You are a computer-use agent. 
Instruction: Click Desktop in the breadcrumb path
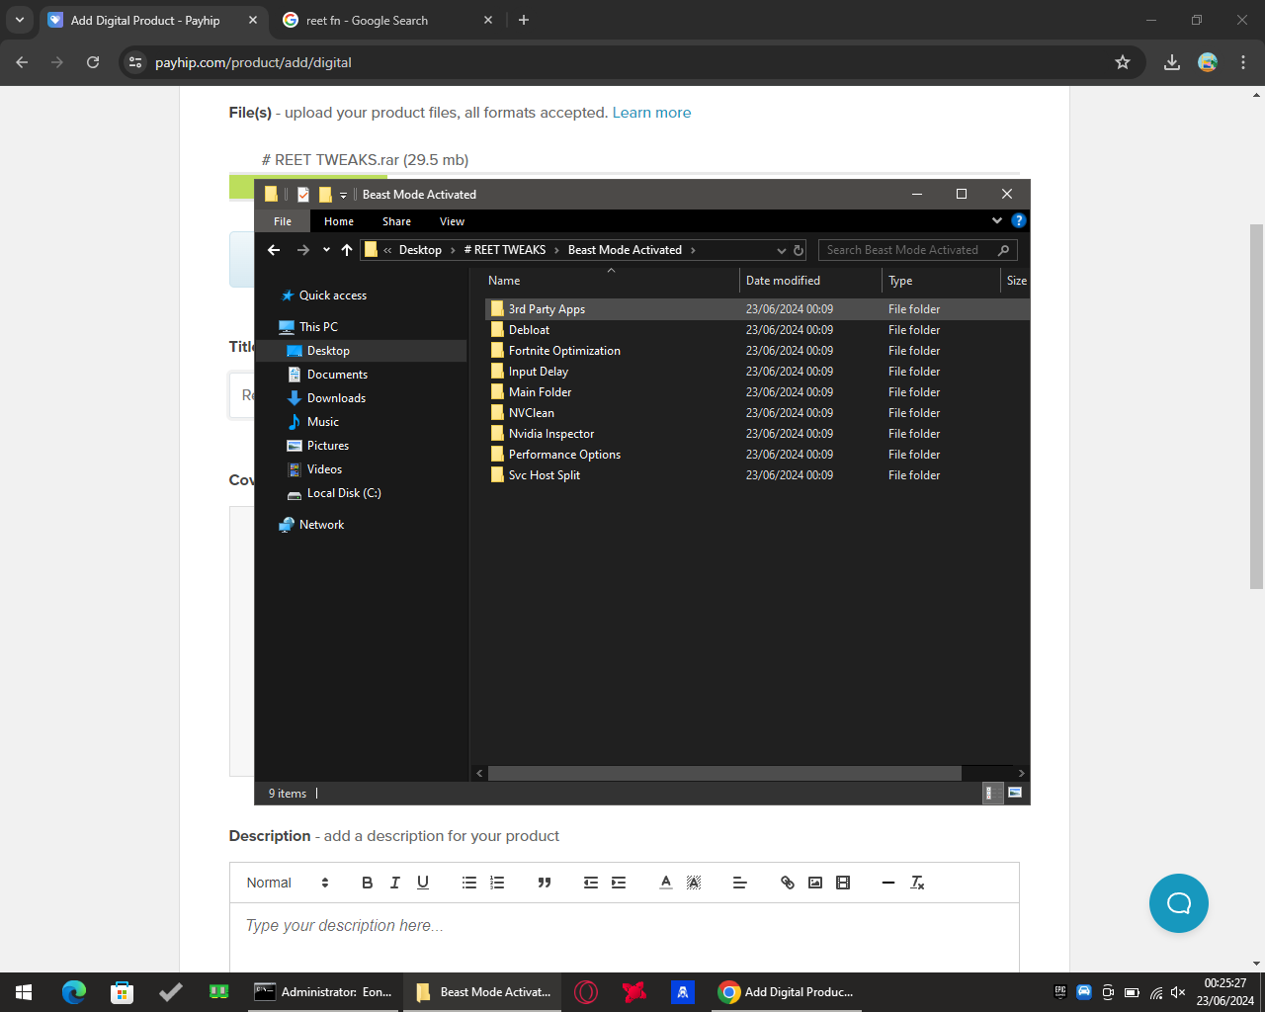[x=420, y=250]
